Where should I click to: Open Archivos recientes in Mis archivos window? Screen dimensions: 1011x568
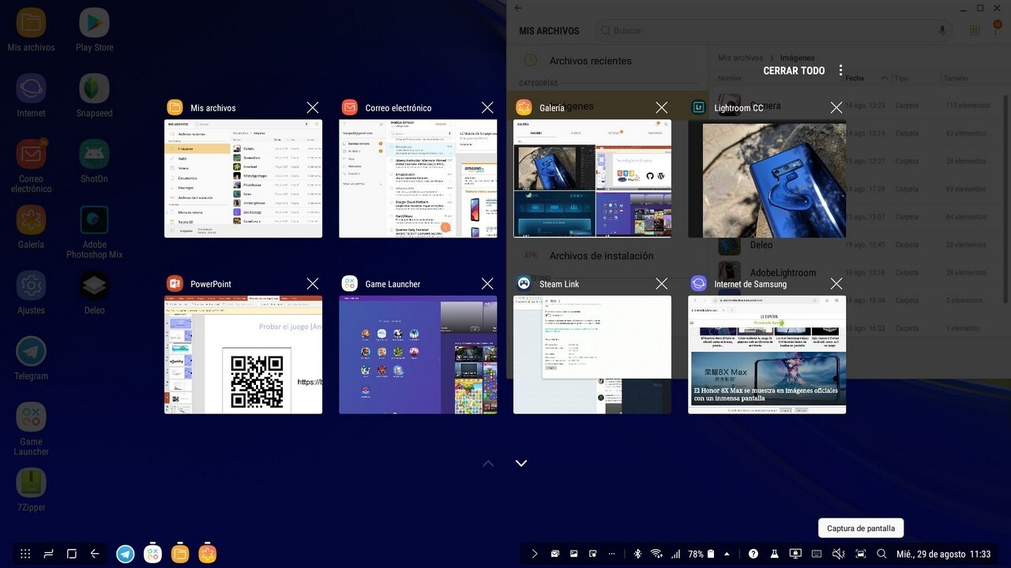click(x=608, y=61)
